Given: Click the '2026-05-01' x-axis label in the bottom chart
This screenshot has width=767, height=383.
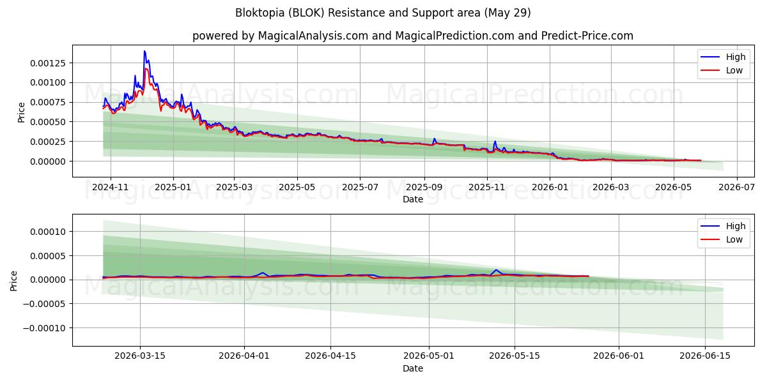Looking at the screenshot, I should click(429, 356).
